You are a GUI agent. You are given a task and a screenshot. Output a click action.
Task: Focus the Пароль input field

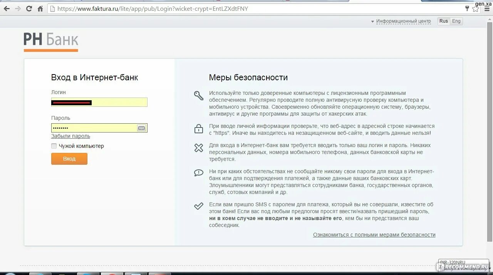[x=99, y=128]
